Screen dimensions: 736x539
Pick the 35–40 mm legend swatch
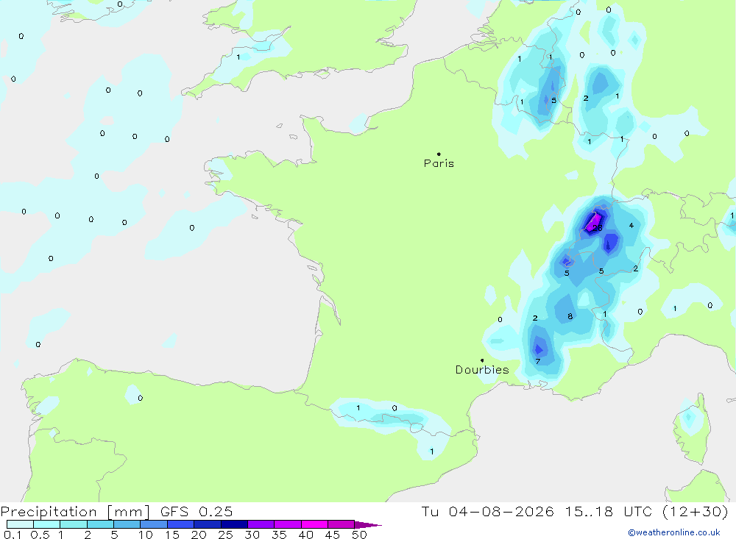(x=288, y=524)
